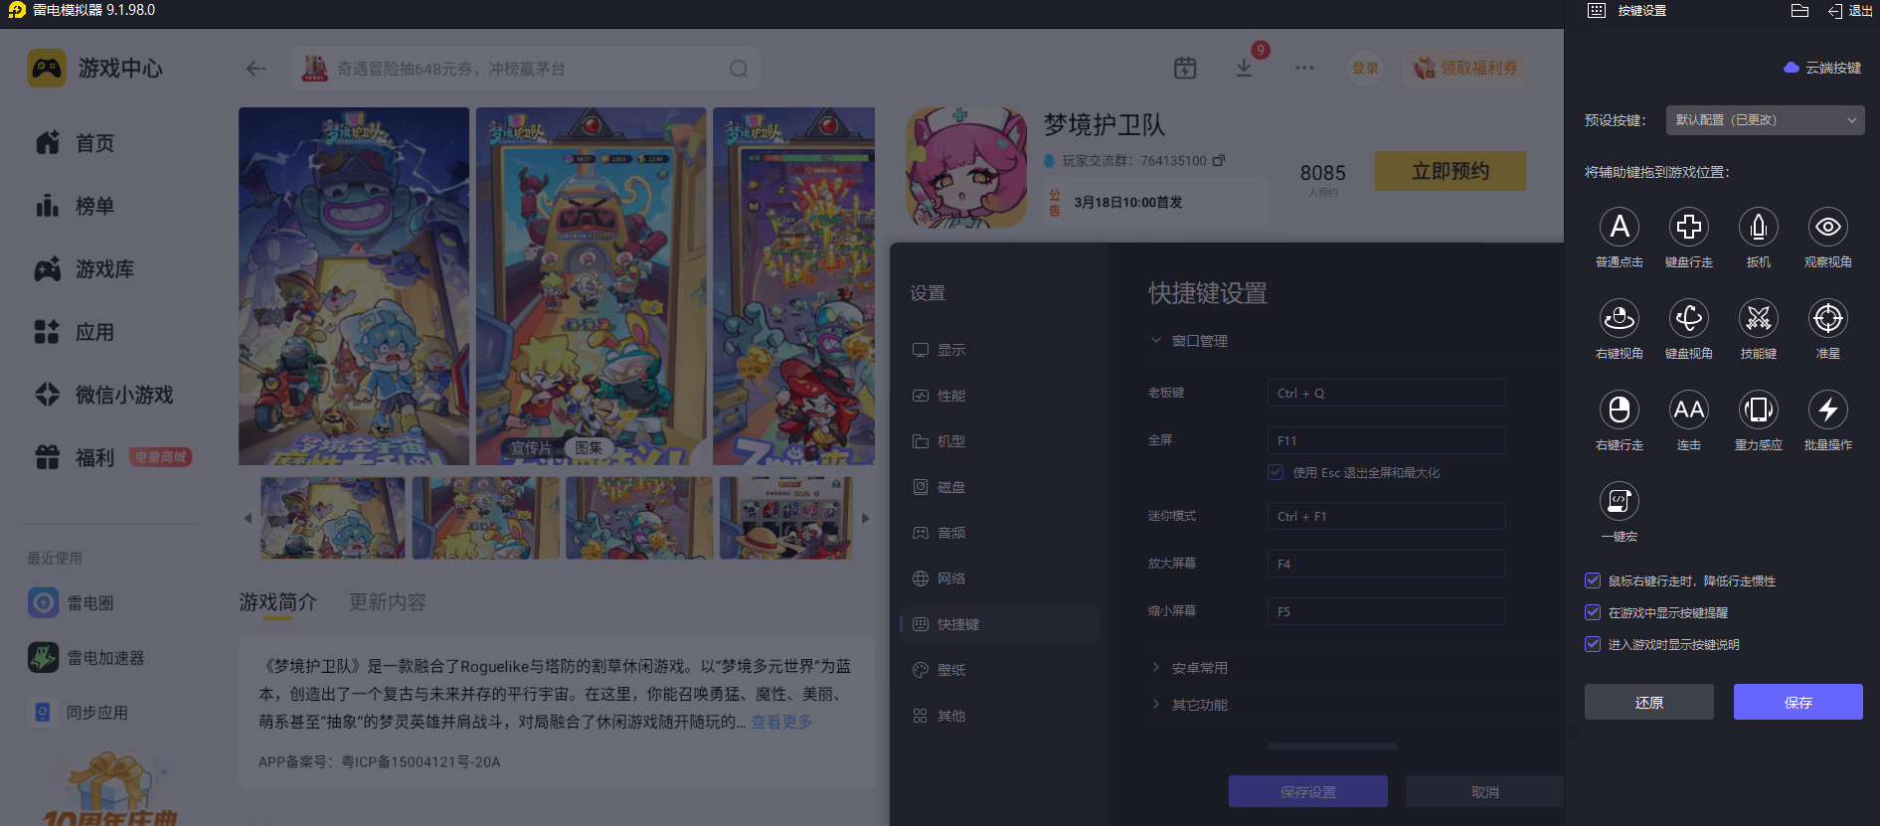
Task: Click the 老板键 Ctrl + Q field
Action: (1387, 393)
